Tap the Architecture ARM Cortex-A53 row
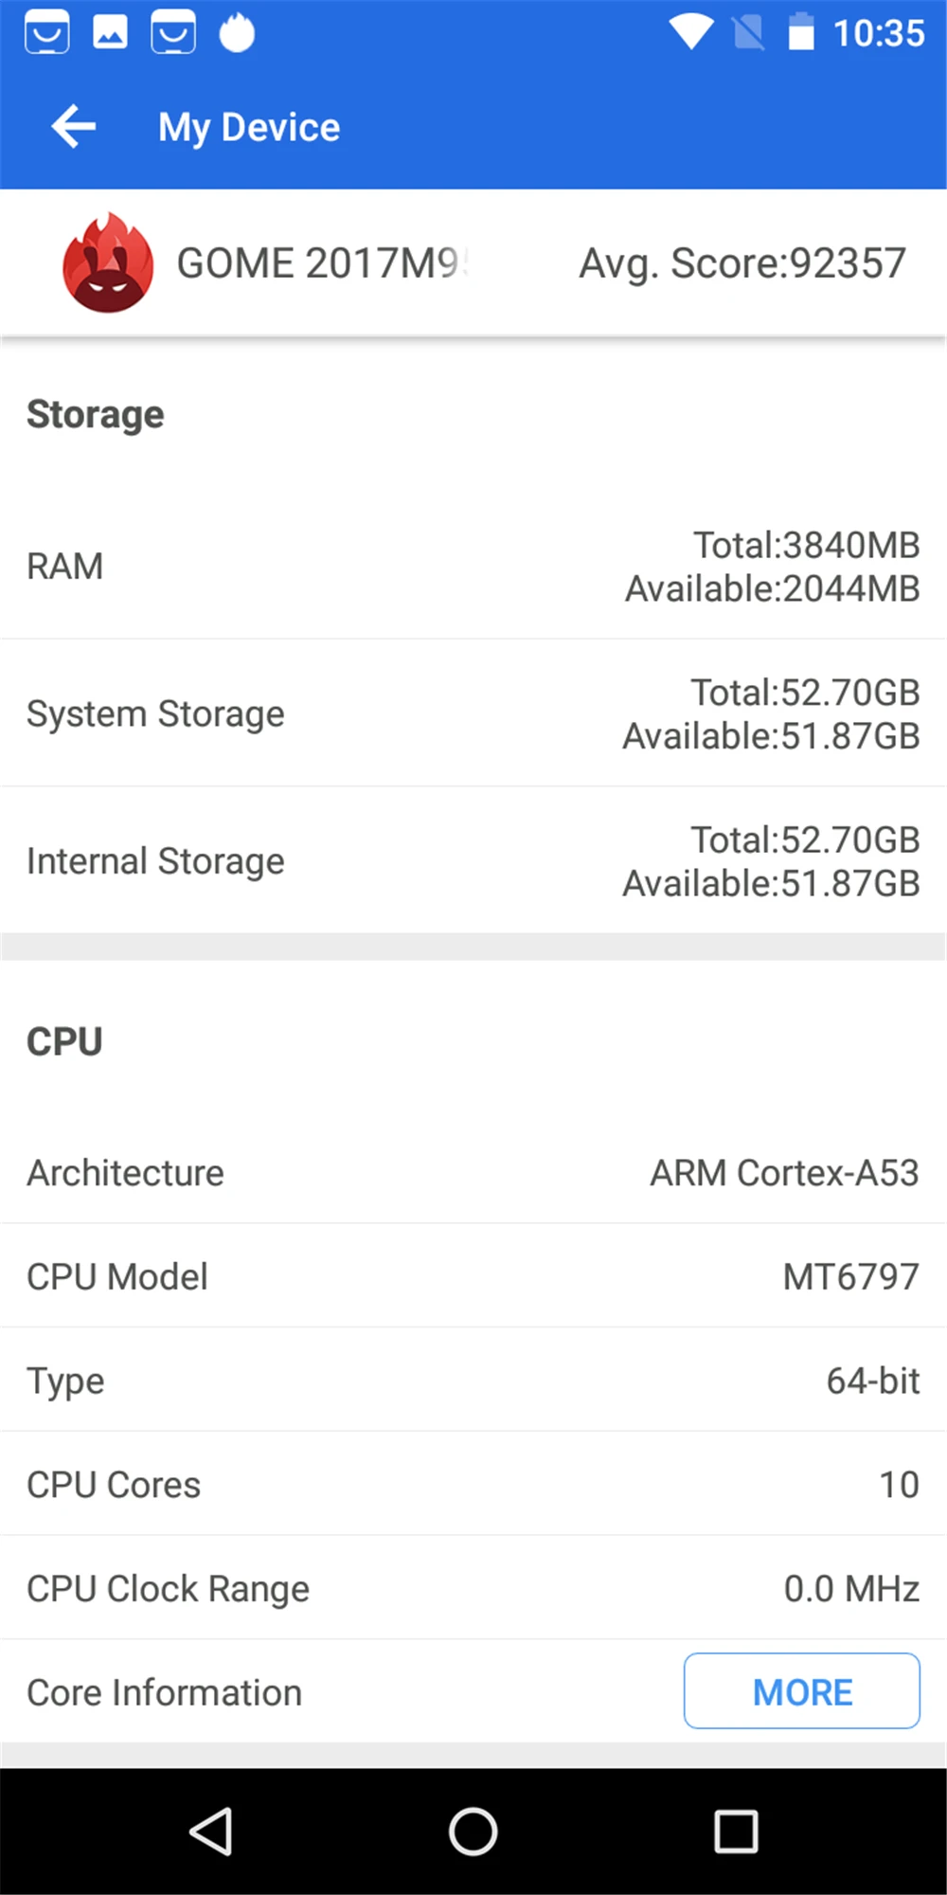The height and width of the screenshot is (1895, 947). pyautogui.click(x=473, y=1173)
